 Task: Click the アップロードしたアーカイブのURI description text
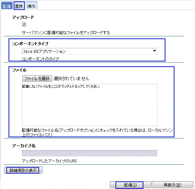[51, 161]
